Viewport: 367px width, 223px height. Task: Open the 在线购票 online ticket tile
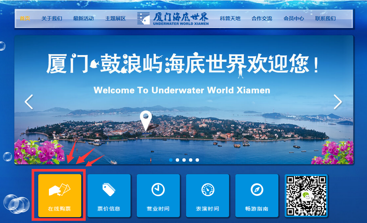pos(60,196)
